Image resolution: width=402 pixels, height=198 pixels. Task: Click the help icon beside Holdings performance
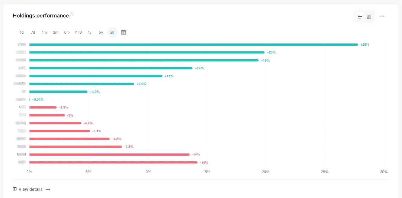[x=72, y=14]
